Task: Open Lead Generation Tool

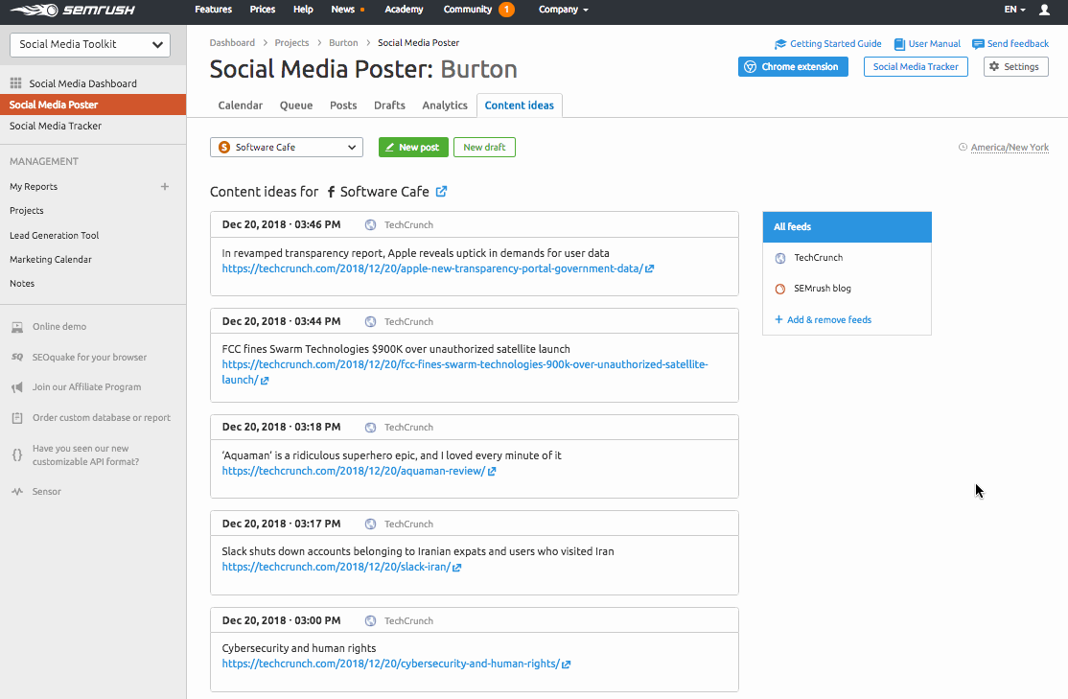Action: coord(55,236)
